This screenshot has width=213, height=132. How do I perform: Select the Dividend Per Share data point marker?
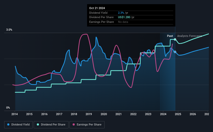(x=175, y=39)
